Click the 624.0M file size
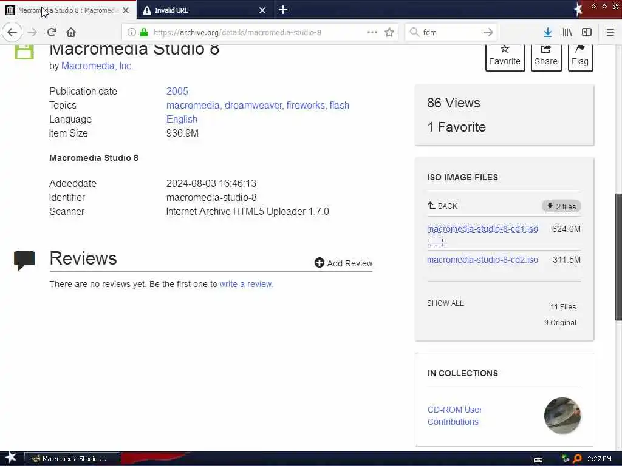 pos(566,229)
